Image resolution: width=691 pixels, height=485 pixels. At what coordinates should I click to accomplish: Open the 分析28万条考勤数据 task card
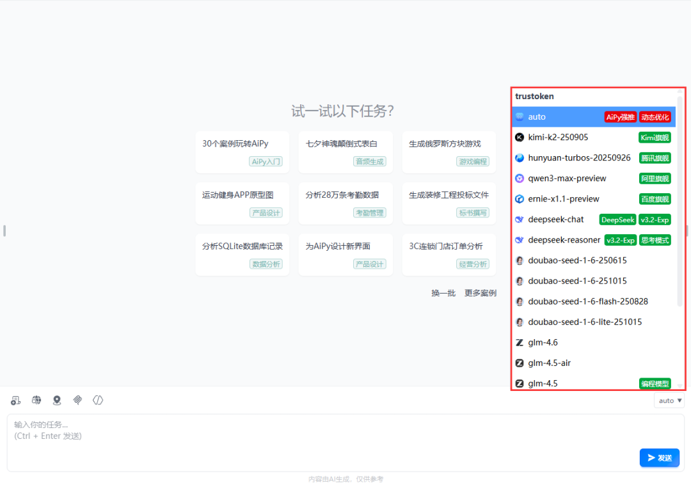[345, 203]
